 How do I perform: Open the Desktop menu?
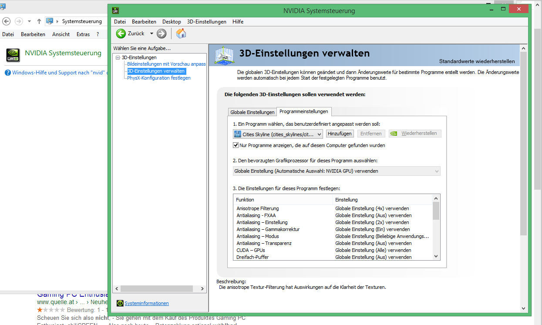(x=172, y=22)
